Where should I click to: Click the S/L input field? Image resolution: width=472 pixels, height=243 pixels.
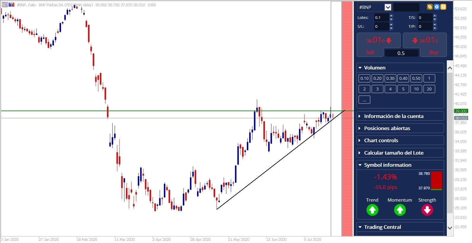pyautogui.click(x=381, y=26)
